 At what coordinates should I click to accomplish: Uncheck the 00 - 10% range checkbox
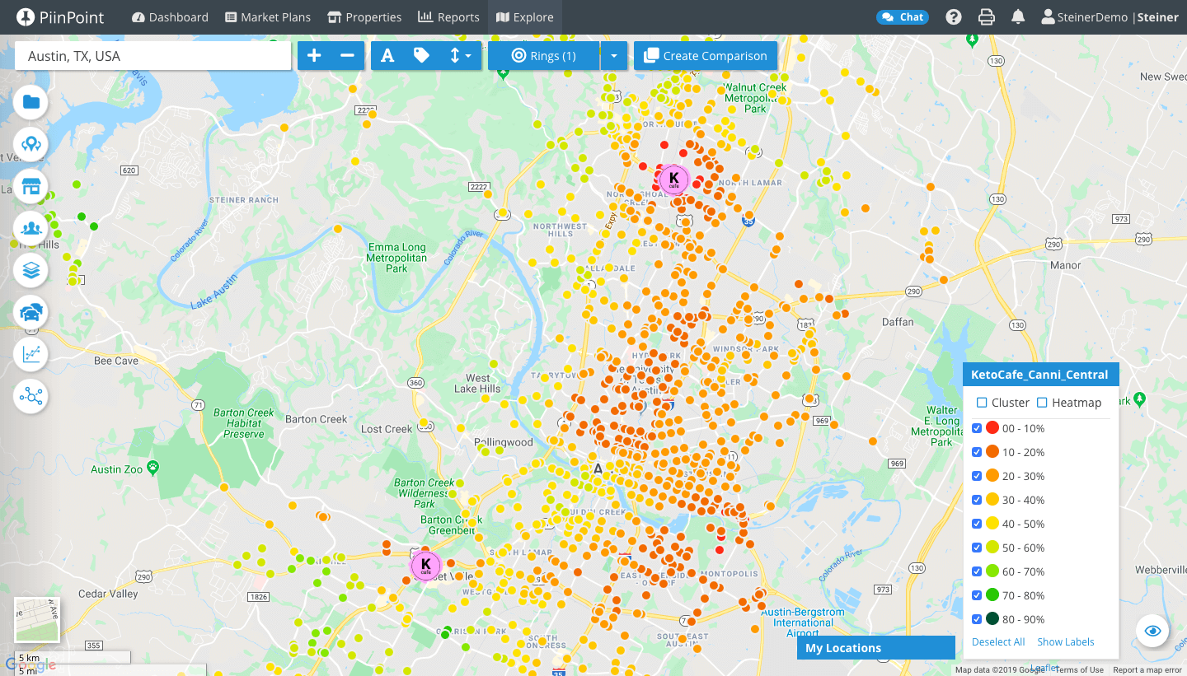click(x=977, y=428)
